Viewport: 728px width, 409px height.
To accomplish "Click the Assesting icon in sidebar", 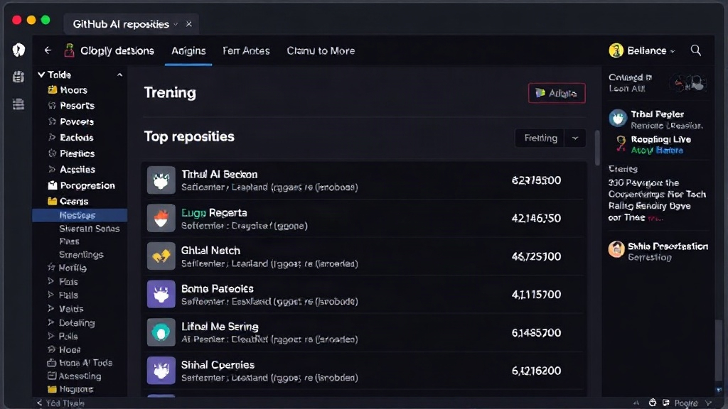I will pos(51,376).
